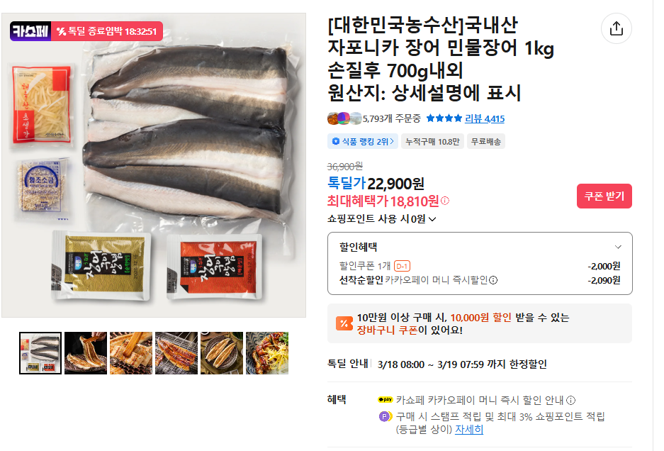Screen dimensions: 664x451
Task: Select the fifth plated eel thumbnail
Action: click(x=222, y=353)
